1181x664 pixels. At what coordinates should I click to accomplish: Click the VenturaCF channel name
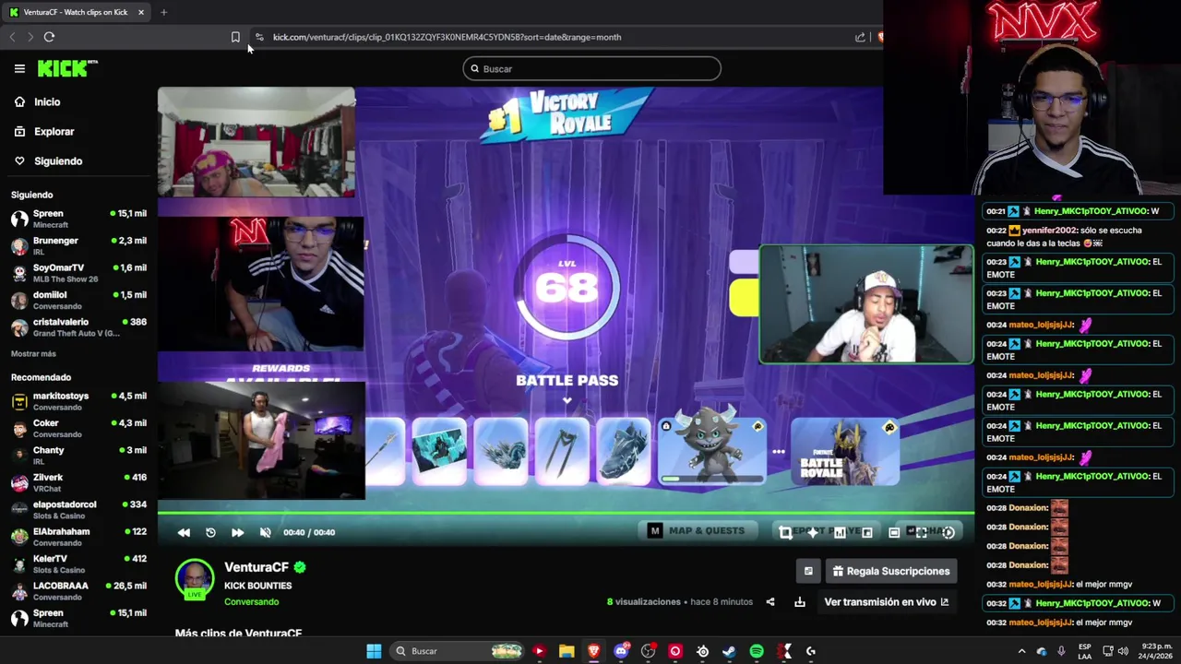(x=256, y=567)
